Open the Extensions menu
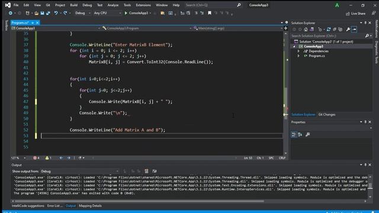379x213 pixels. pos(143,5)
